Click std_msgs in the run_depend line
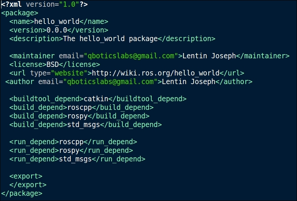Screen dimensions: 297x201 pyautogui.click(x=75, y=159)
